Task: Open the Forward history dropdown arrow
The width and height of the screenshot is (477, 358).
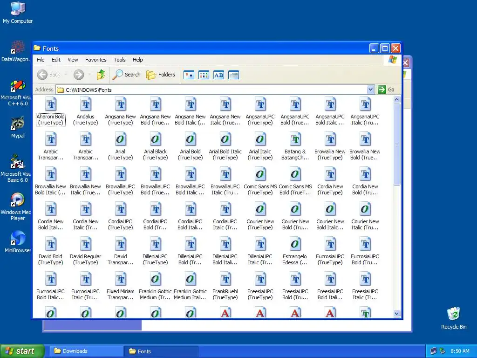Action: (89, 75)
